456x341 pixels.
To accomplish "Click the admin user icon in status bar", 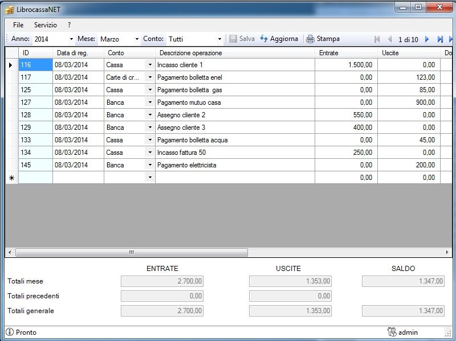I will click(x=392, y=332).
